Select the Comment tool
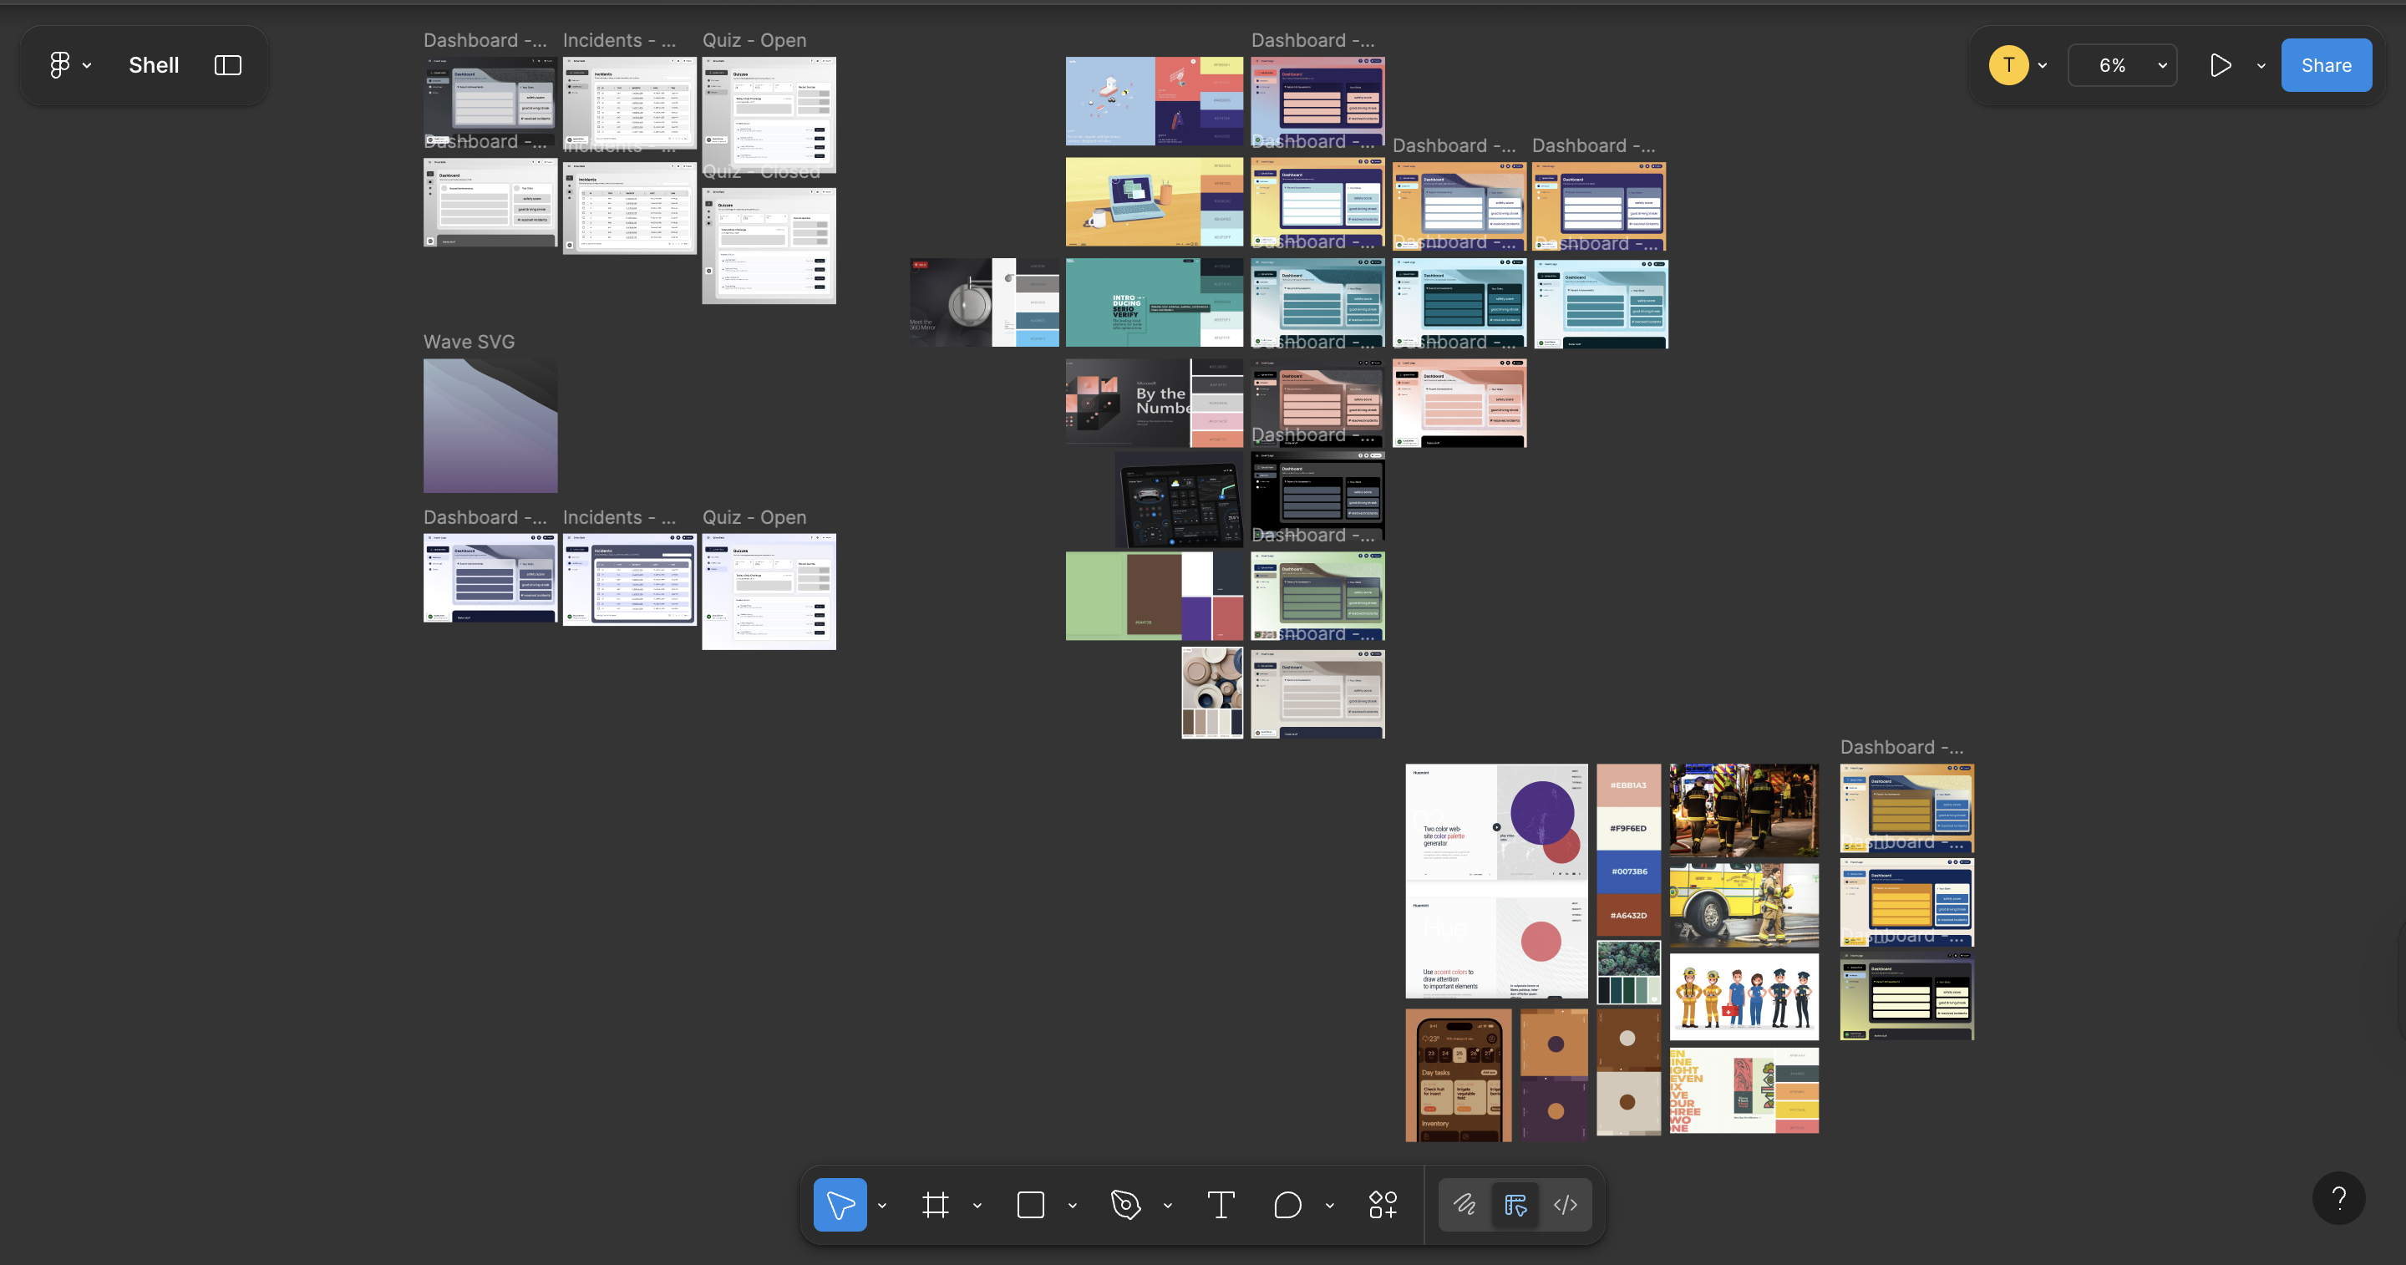This screenshot has height=1265, width=2406. pyautogui.click(x=1287, y=1205)
